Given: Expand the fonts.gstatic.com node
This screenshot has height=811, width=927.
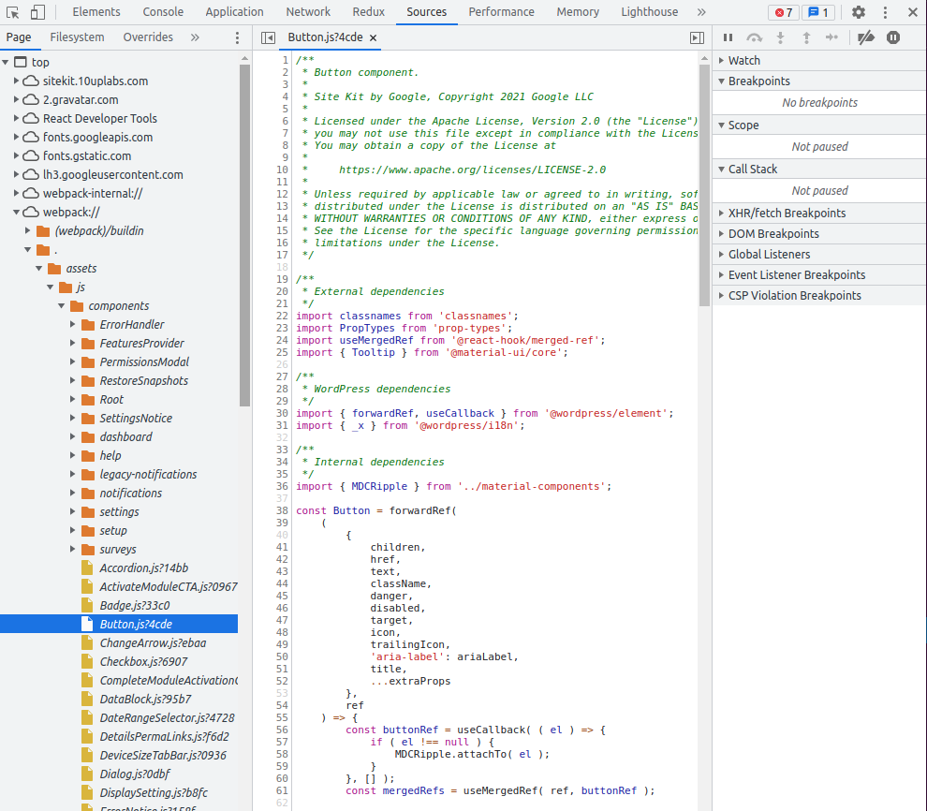Looking at the screenshot, I should (17, 155).
